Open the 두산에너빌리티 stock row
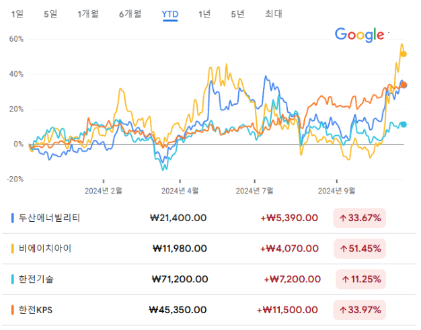Viewport: 421px width, 330px height. 209,218
